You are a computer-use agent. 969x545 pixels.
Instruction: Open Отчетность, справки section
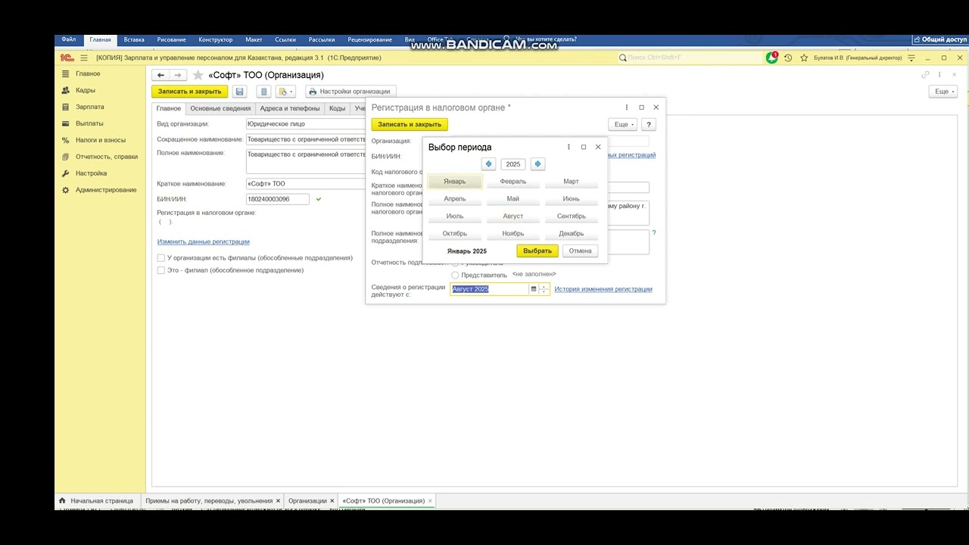coord(107,157)
